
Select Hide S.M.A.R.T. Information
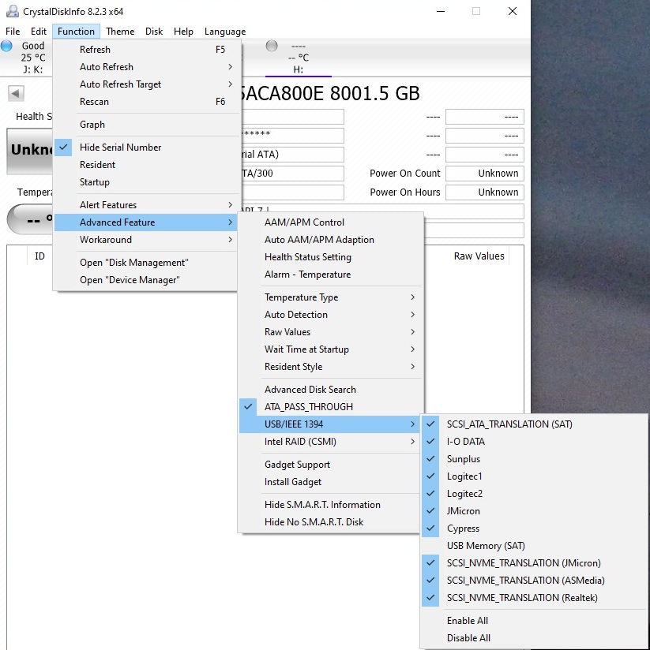pyautogui.click(x=331, y=505)
